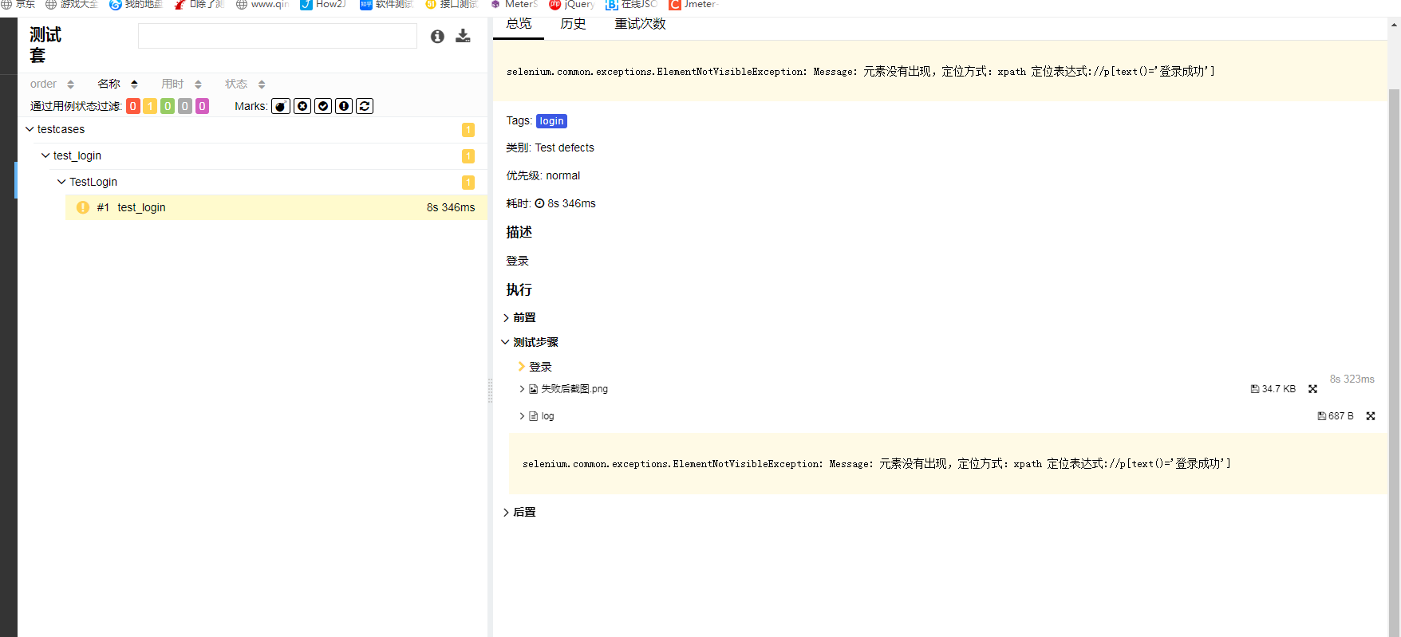Download the suites CSV via download icon
Screen dimensions: 1401x637
pos(463,36)
